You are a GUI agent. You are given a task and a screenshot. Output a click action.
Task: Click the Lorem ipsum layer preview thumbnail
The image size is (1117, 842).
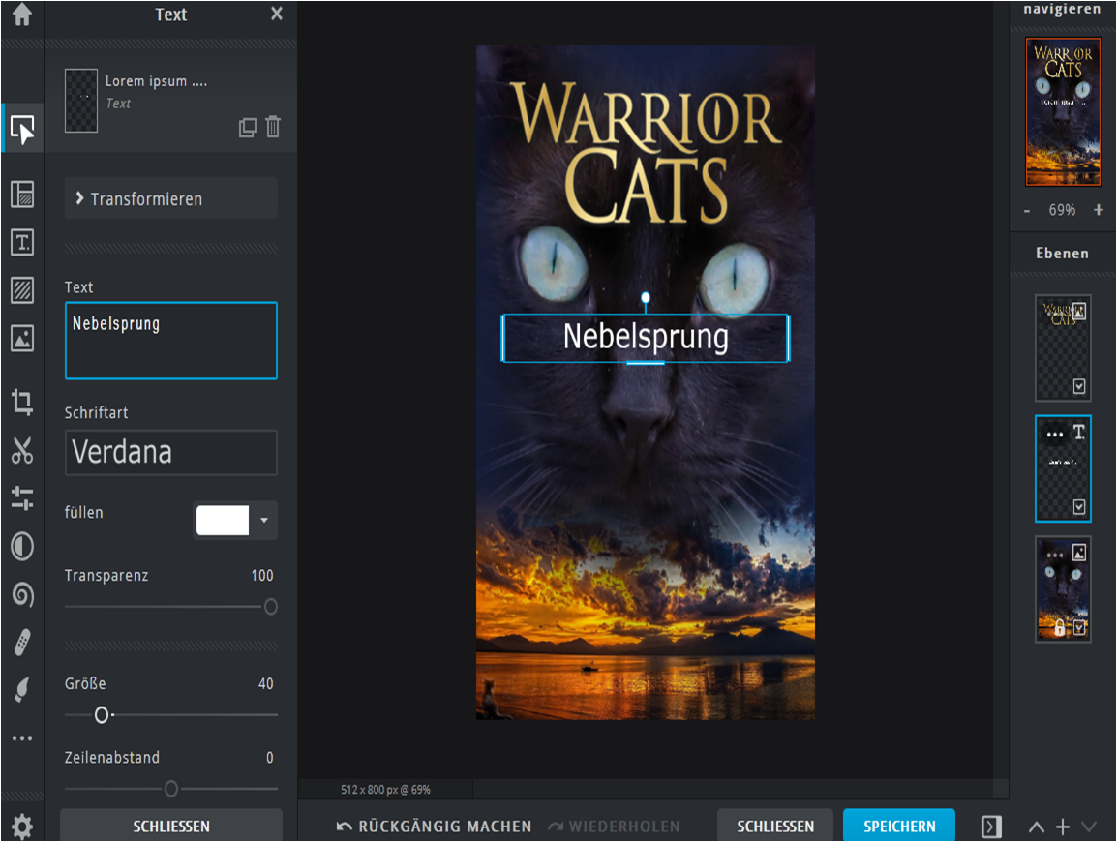[x=81, y=101]
